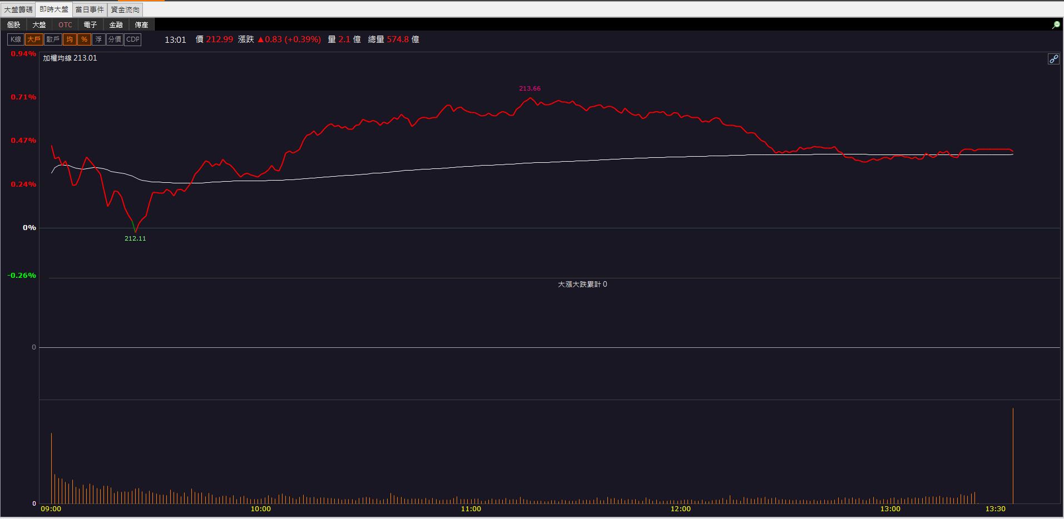Click the 大漲大跌累計 0 label
The width and height of the screenshot is (1064, 519).
[x=582, y=284]
